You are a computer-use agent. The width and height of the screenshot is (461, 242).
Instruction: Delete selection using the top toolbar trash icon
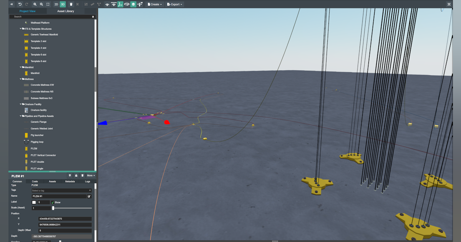71,4
